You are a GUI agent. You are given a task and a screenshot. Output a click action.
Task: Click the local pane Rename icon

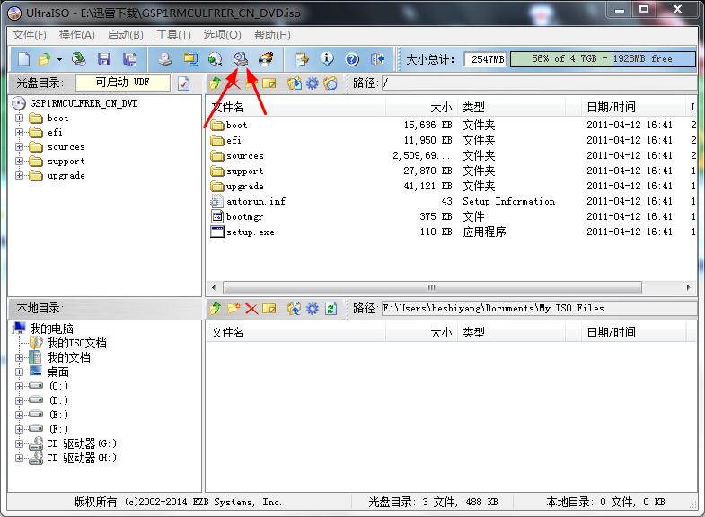coord(269,309)
